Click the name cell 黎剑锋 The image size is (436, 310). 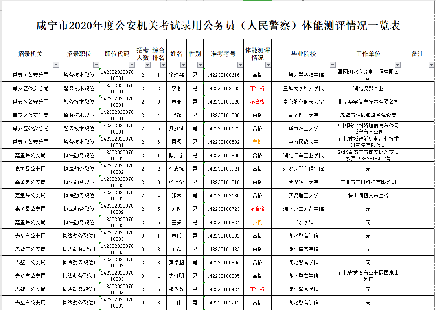[x=177, y=128]
